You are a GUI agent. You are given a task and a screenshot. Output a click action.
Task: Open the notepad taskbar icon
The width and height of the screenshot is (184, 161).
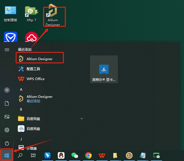[143, 155]
